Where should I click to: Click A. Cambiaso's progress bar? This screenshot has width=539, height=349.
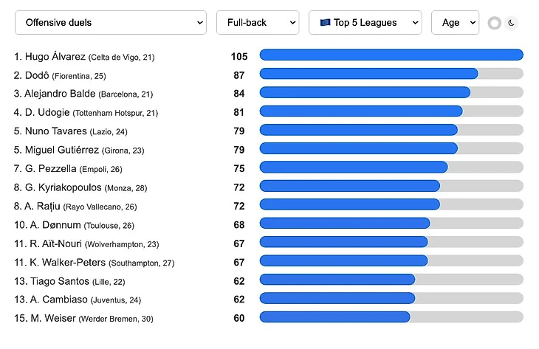(x=337, y=299)
